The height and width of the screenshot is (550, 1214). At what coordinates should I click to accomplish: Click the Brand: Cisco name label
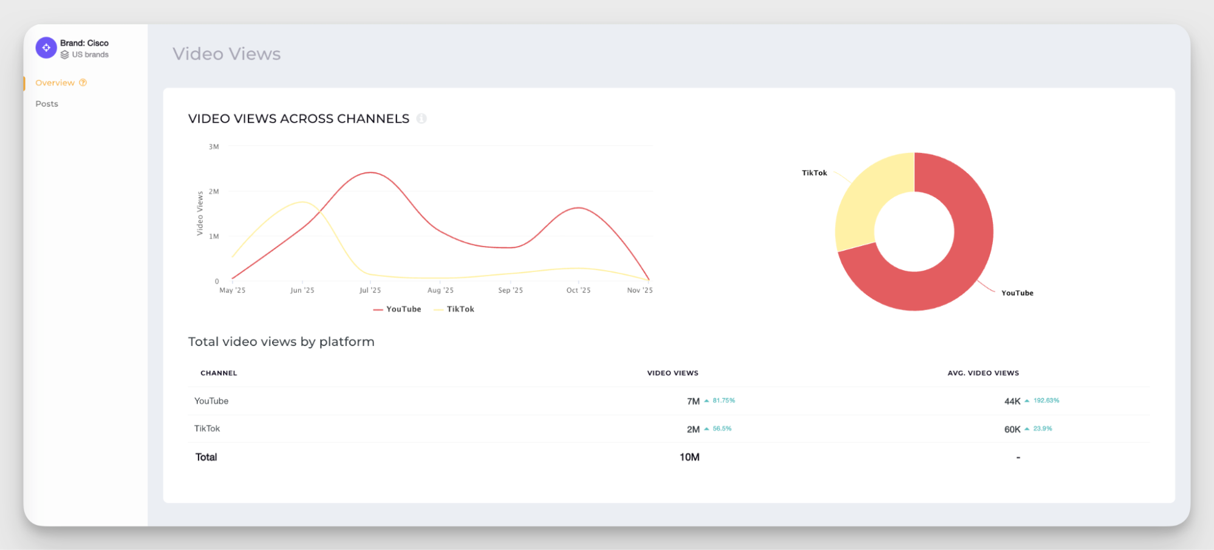(84, 43)
